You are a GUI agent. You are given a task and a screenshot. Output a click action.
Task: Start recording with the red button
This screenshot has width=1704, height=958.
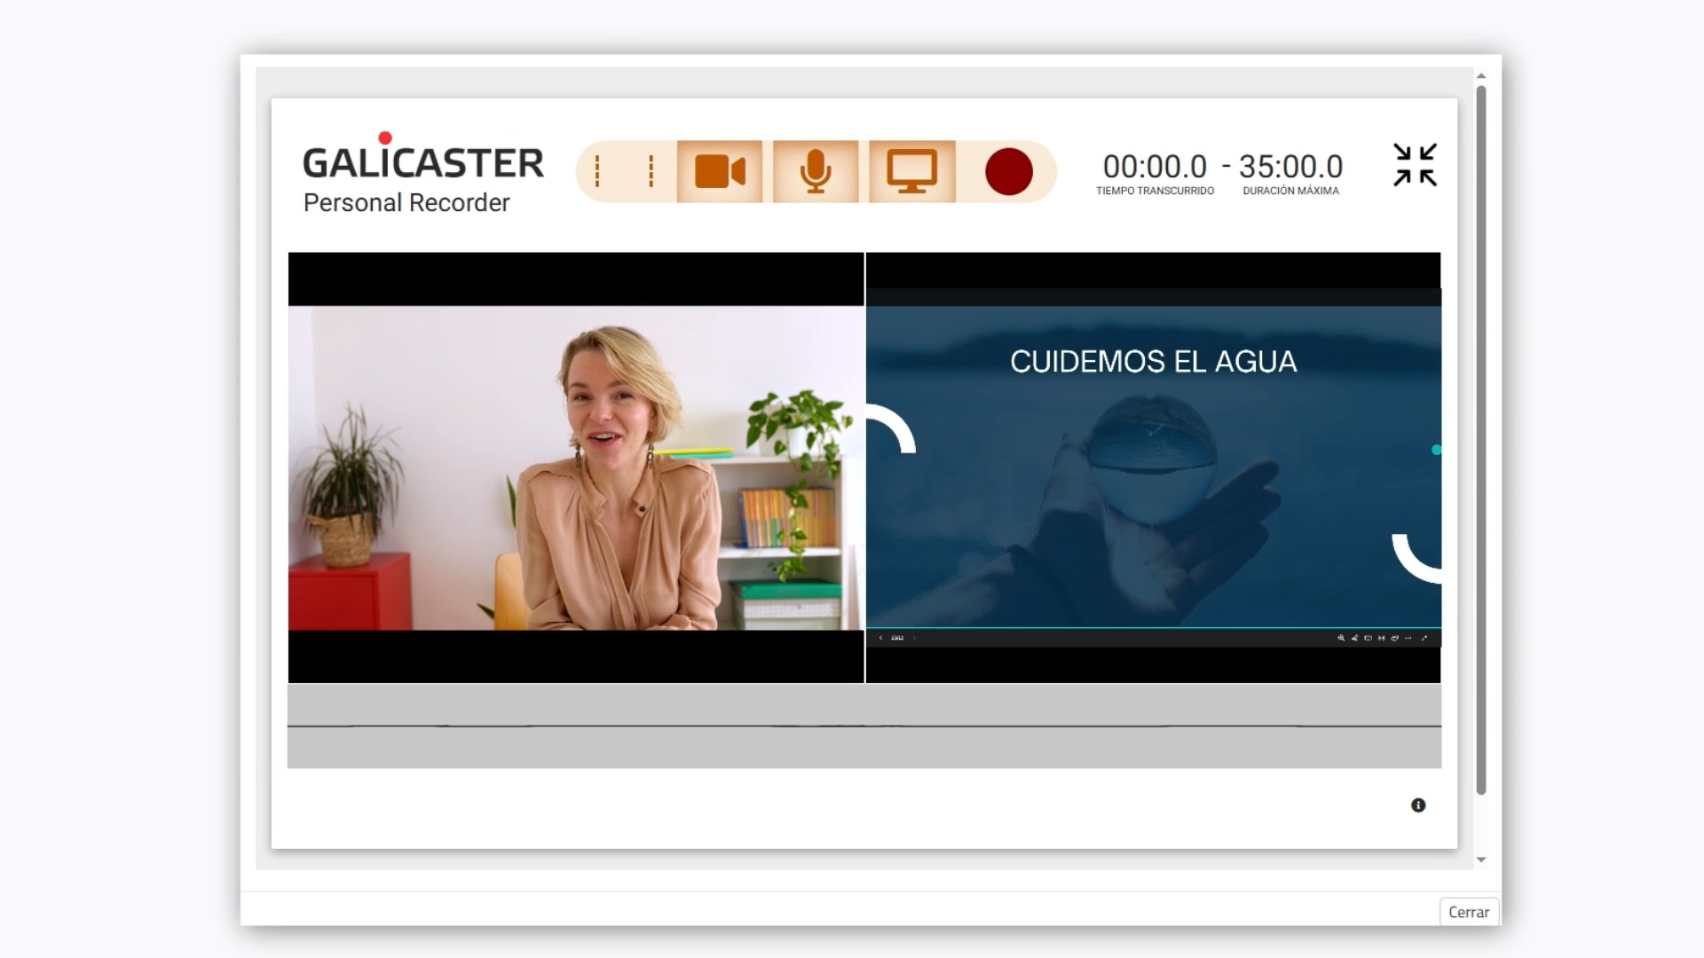(x=1008, y=171)
